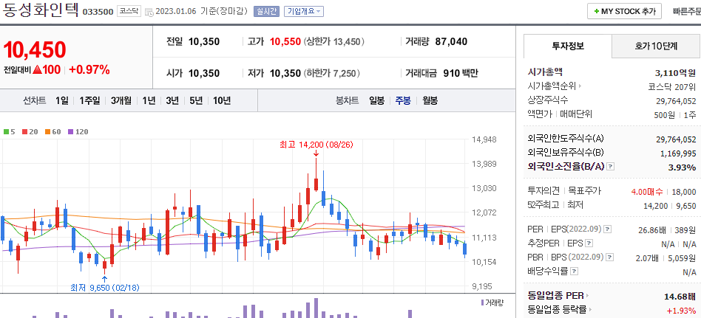
Task: Select the 5년 line chart period
Action: pos(196,100)
